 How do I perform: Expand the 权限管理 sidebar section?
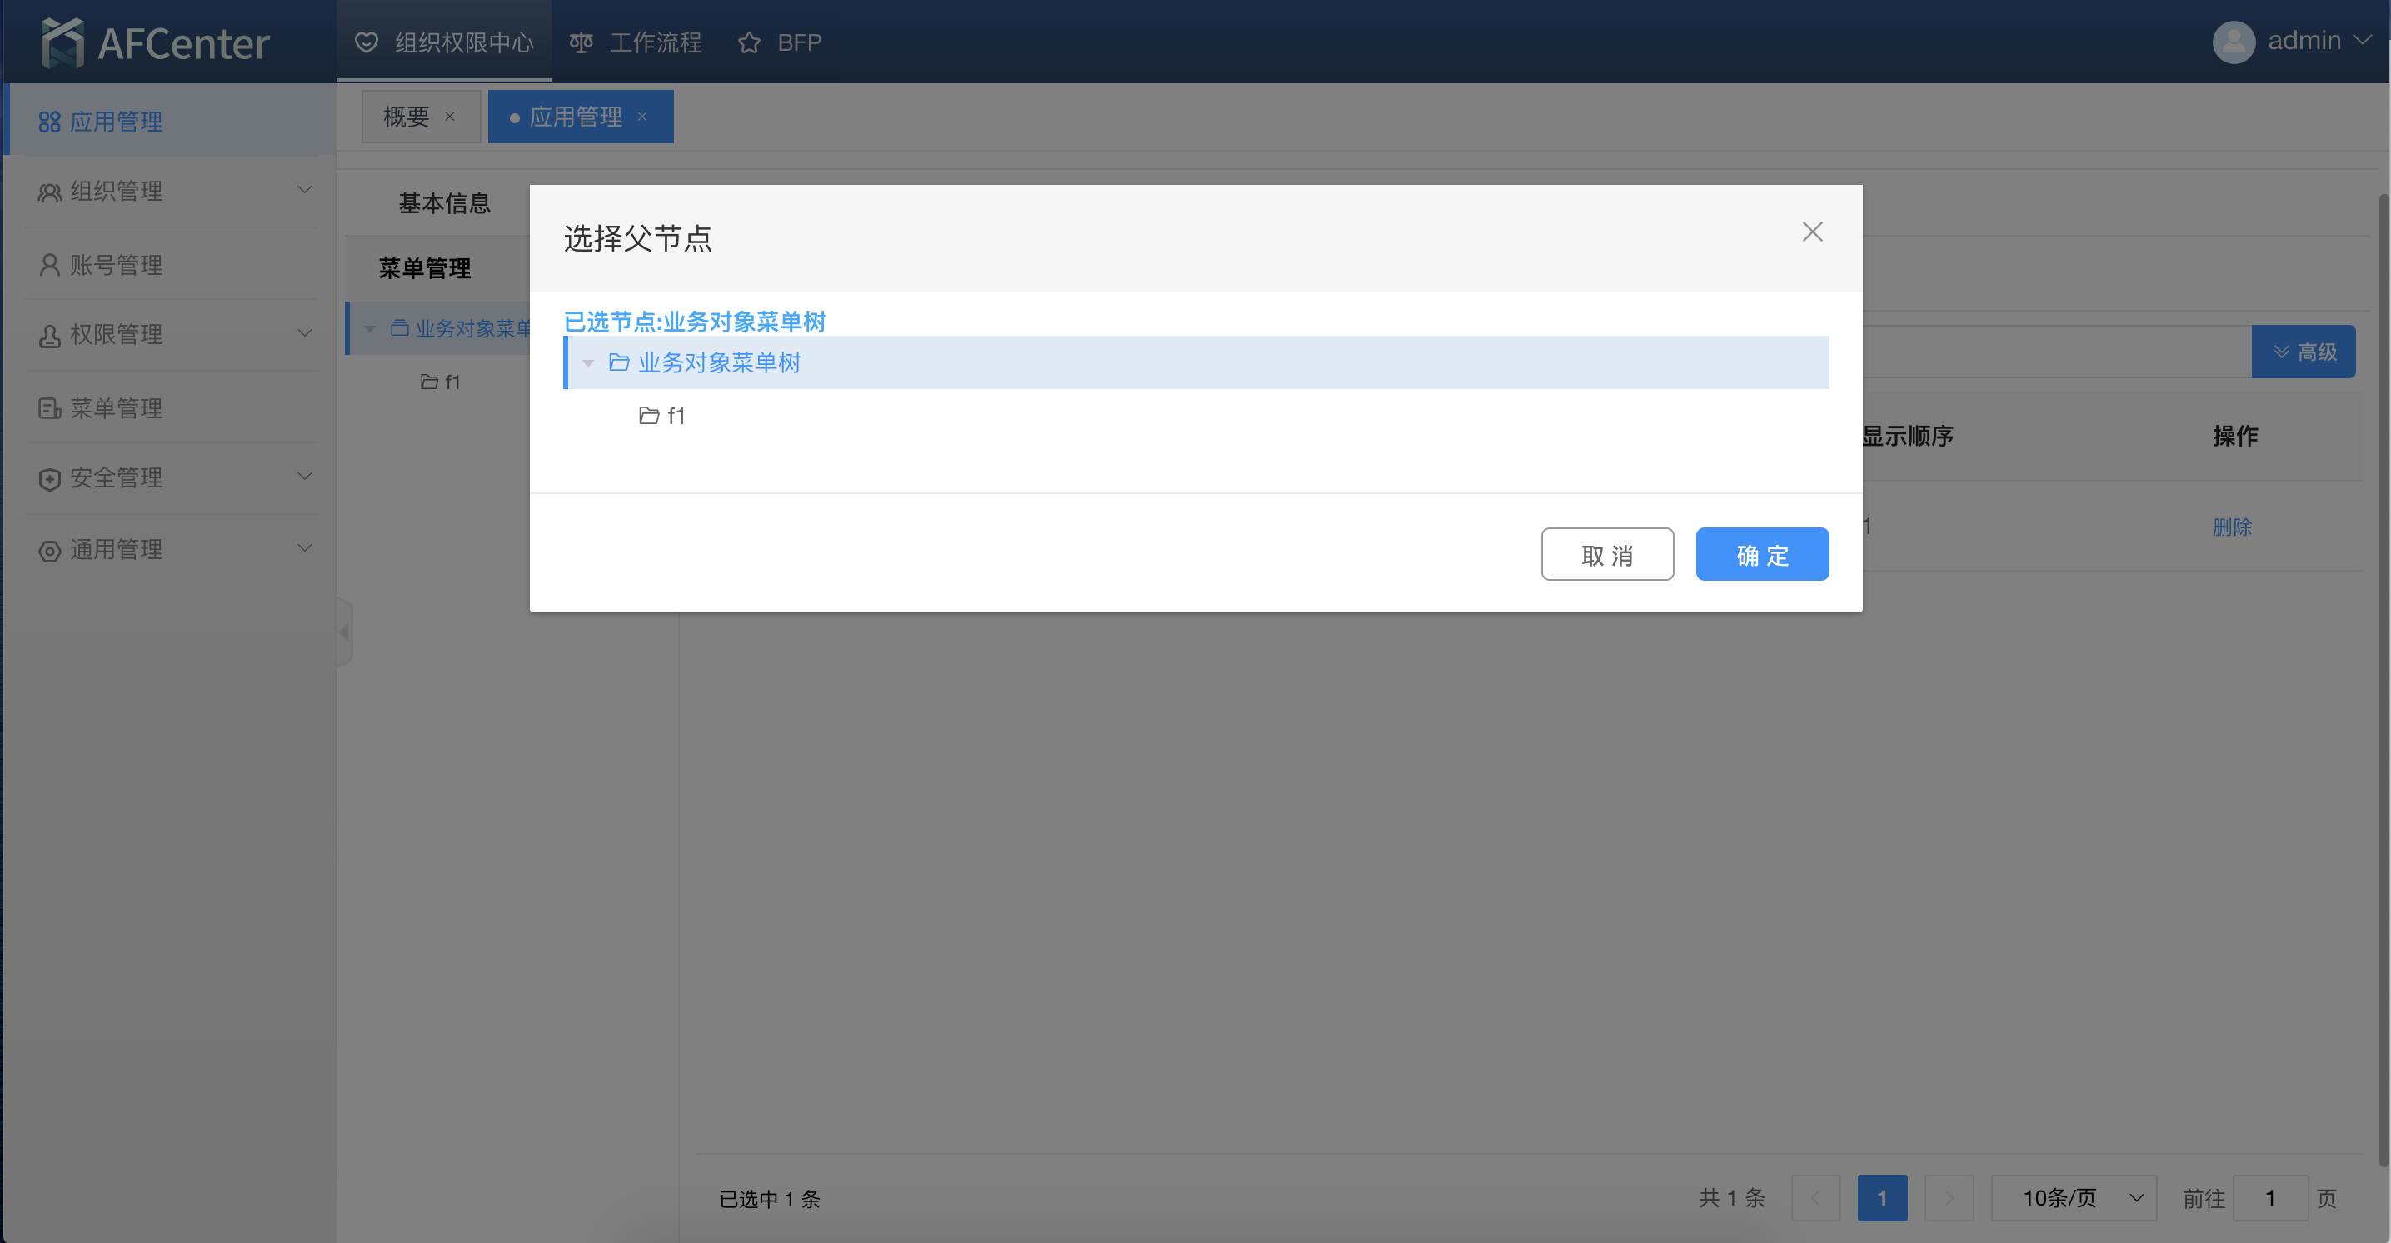[304, 333]
